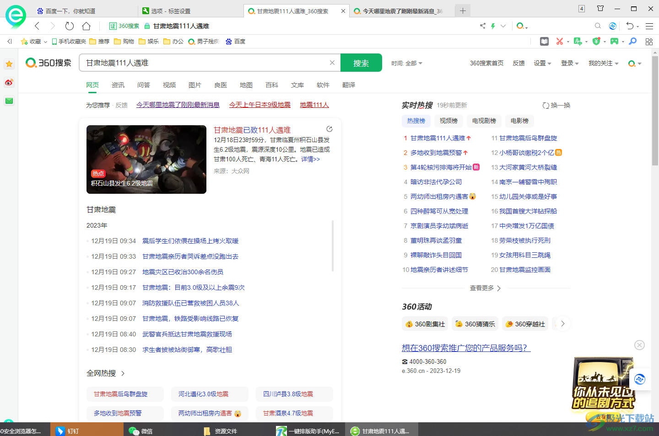Click the share icon in address bar

(x=482, y=26)
